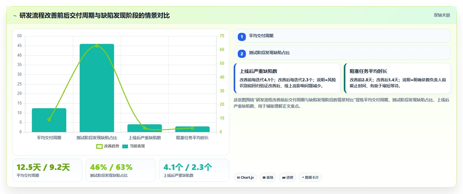Click x-axis label 上线后严重缺陷数
The height and width of the screenshot is (194, 463).
coord(145,138)
